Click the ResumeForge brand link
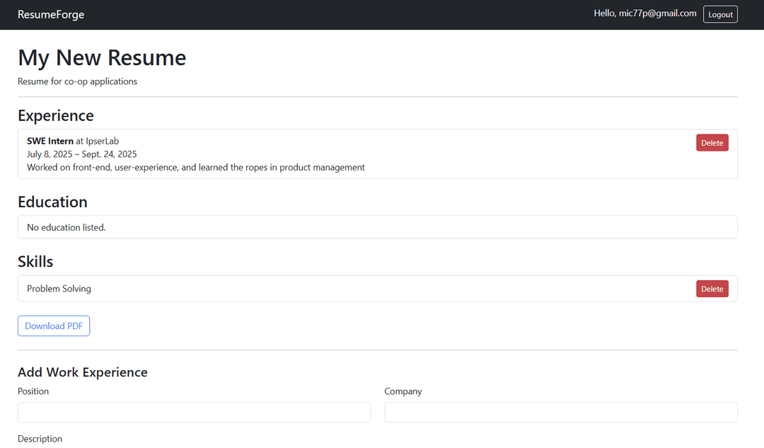Screen dimensions: 764x448 [x=51, y=15]
